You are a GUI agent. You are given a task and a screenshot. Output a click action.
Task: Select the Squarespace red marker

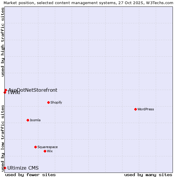point(35,147)
